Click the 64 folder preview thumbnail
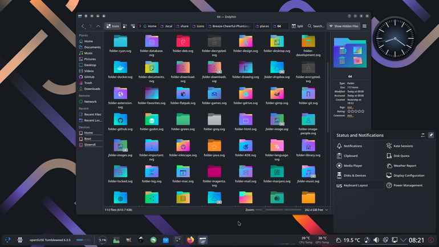 pyautogui.click(x=350, y=53)
